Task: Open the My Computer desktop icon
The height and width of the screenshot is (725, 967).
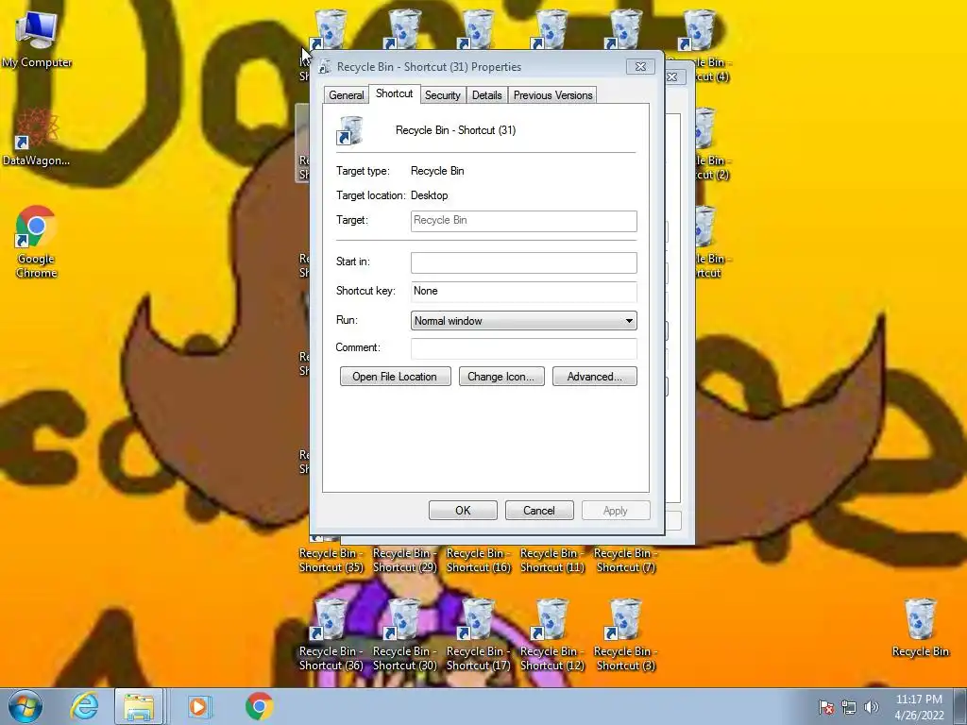Action: (x=37, y=38)
